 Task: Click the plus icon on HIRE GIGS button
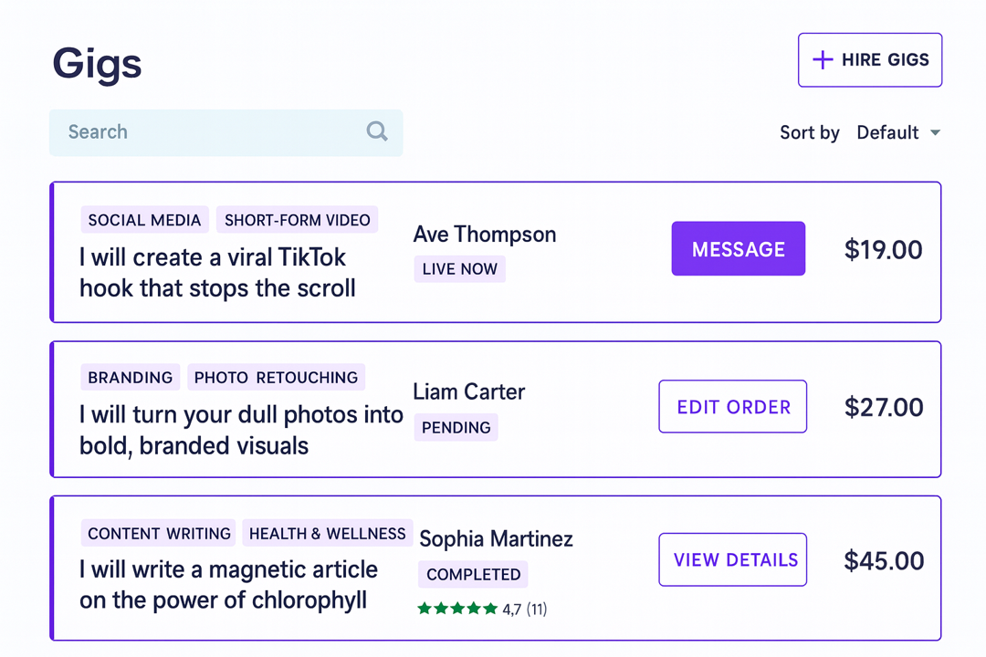tap(823, 59)
